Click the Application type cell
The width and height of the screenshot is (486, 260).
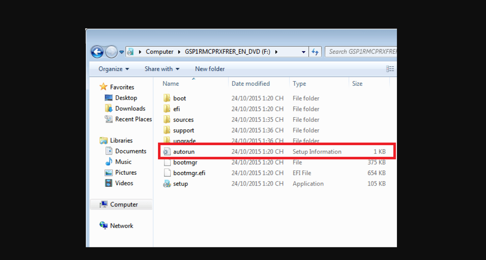pos(308,184)
